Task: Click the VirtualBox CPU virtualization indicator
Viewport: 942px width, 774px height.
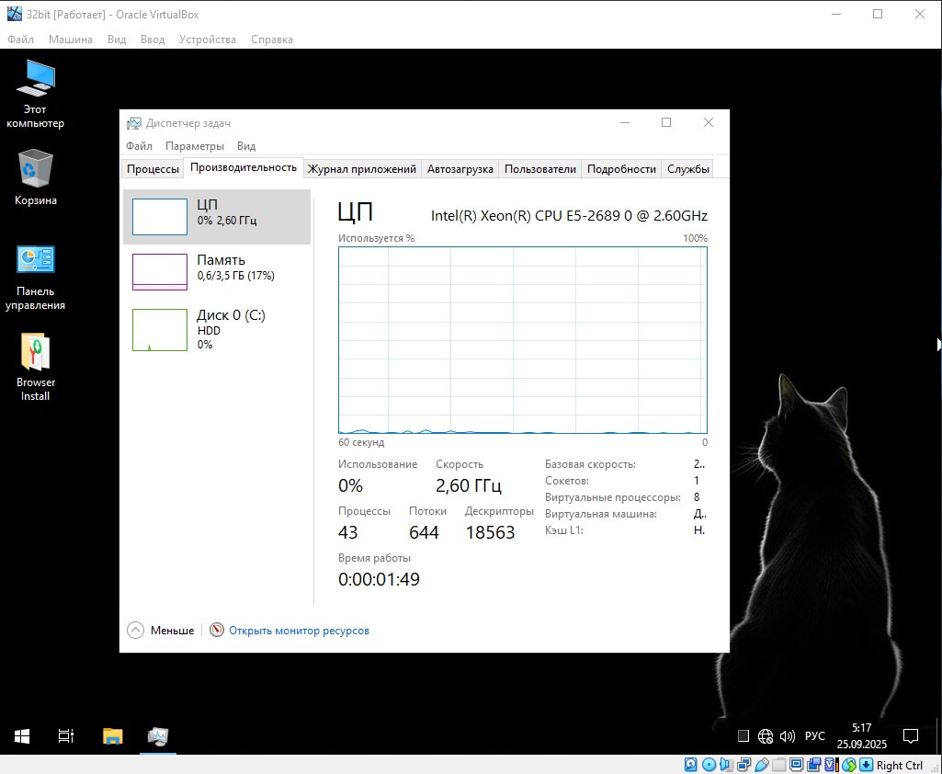Action: (x=832, y=765)
